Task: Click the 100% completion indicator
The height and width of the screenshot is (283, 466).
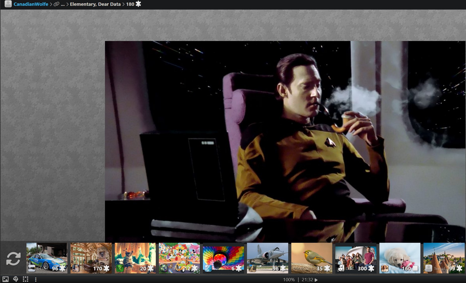Action: coord(289,280)
